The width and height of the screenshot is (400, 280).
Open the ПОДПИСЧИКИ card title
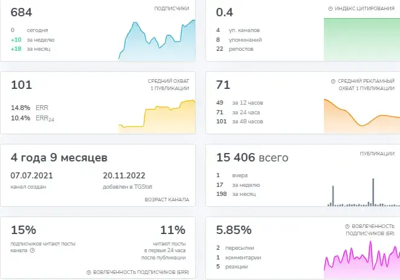pos(172,8)
